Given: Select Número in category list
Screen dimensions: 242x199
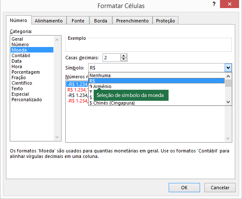Looking at the screenshot, I should [32, 44].
